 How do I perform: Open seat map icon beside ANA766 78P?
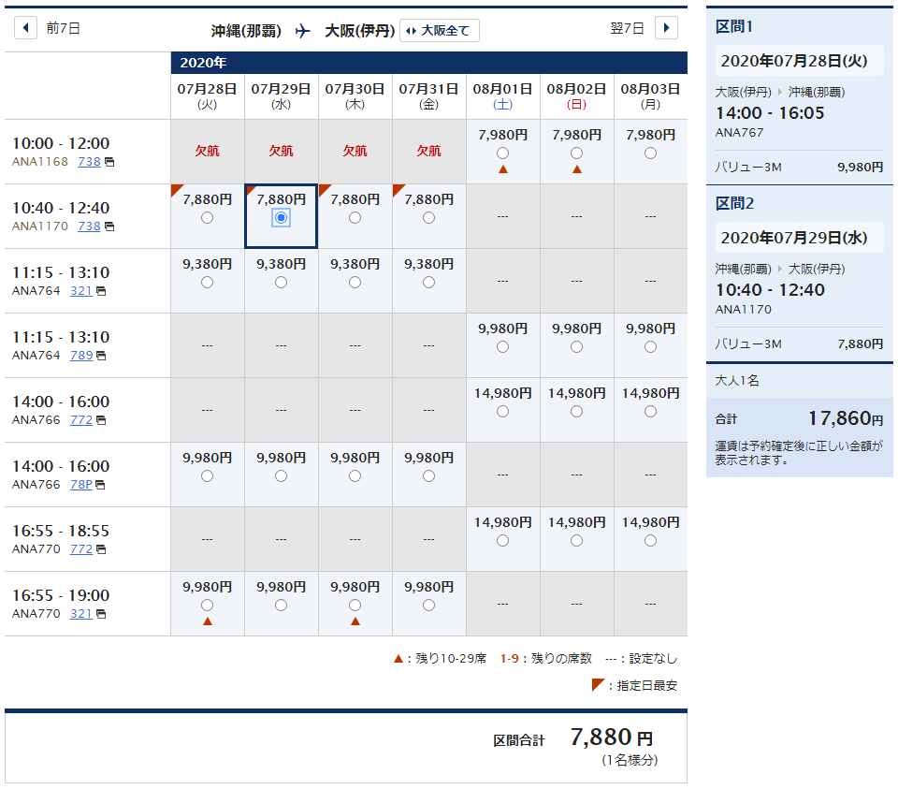click(x=100, y=486)
